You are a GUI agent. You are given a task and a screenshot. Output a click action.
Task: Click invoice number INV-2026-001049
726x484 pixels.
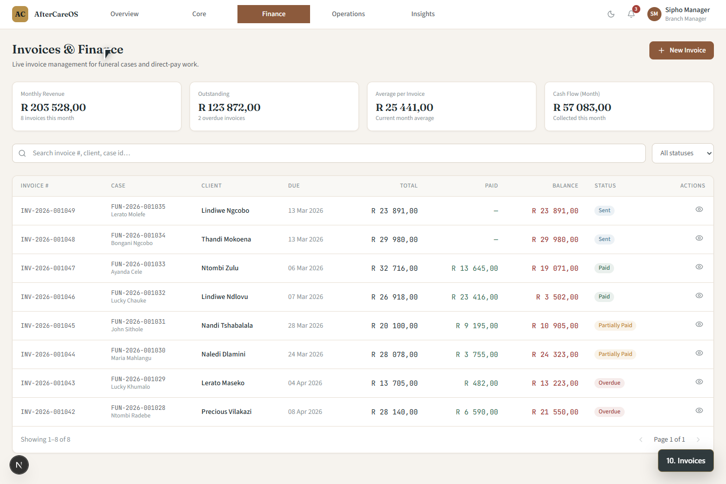[48, 211]
